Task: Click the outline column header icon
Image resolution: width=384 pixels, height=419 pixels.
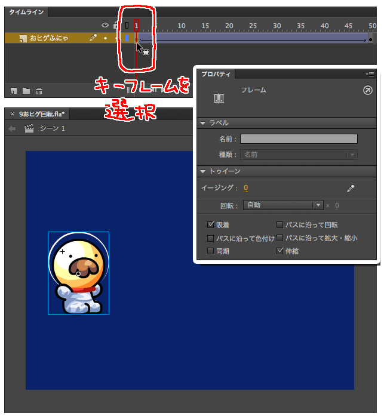Action: [127, 26]
